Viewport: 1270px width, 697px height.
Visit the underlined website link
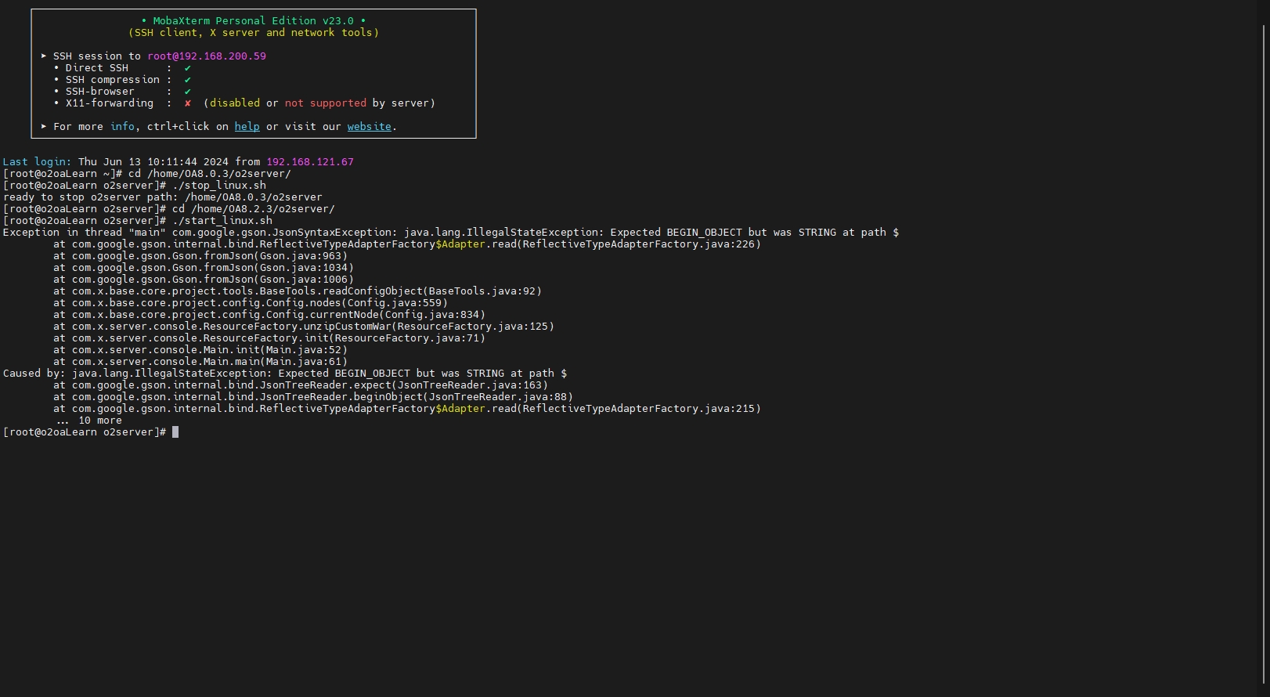(x=369, y=127)
